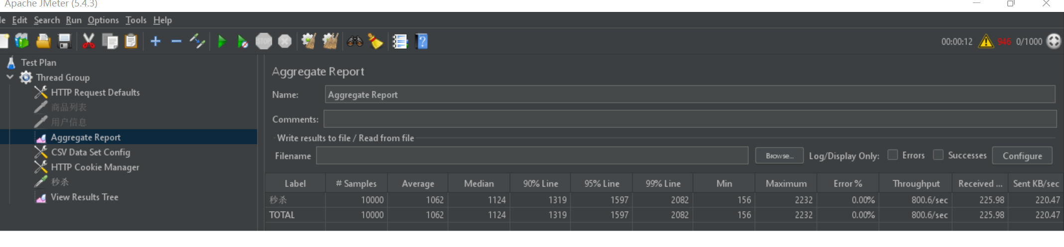Click the elapsed time 00:00:12
The width and height of the screenshot is (1064, 247).
(956, 41)
